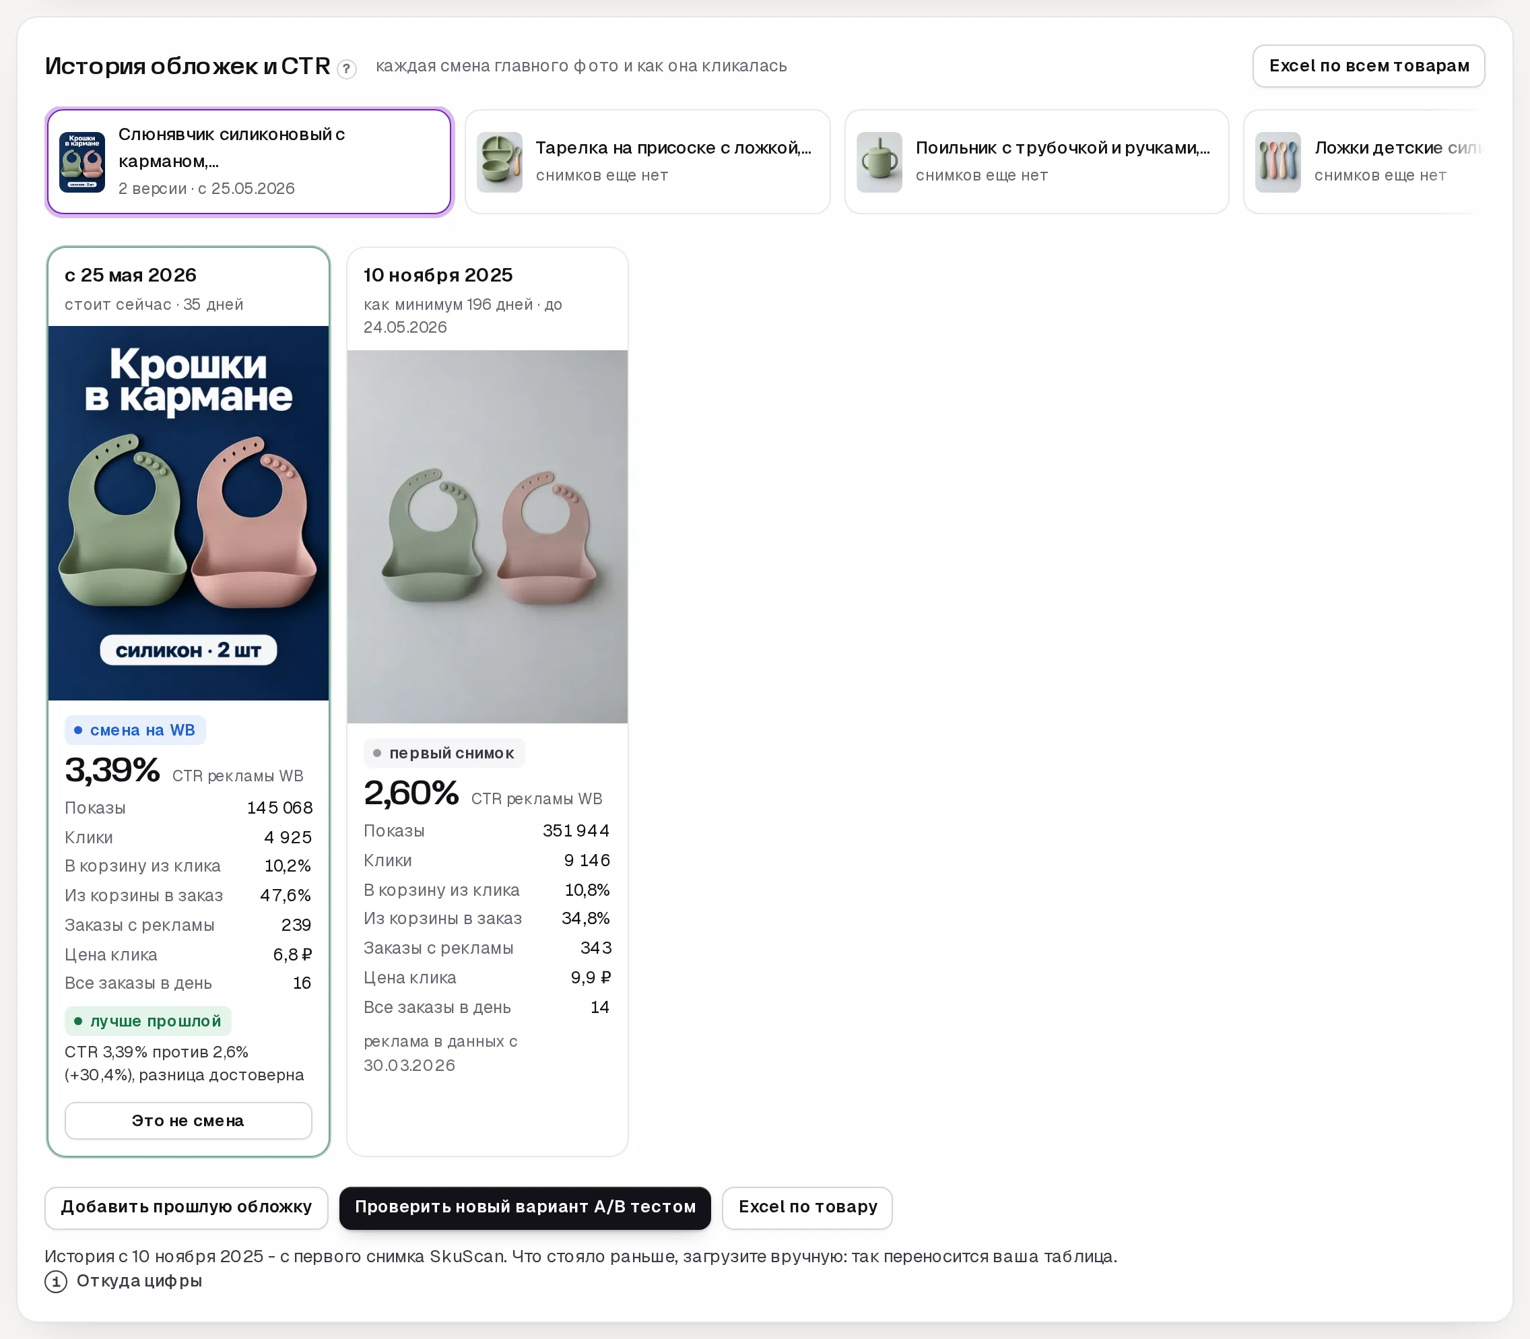Open the Ложки детские product thumbnail
The height and width of the screenshot is (1339, 1530).
coord(1277,162)
